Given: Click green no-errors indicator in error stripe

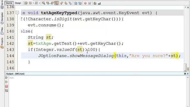Looking at the screenshot, I should click(x=188, y=7).
